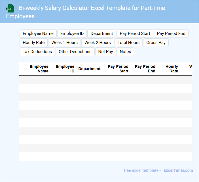Click the Department tag
The image size is (199, 182).
coord(102,34)
